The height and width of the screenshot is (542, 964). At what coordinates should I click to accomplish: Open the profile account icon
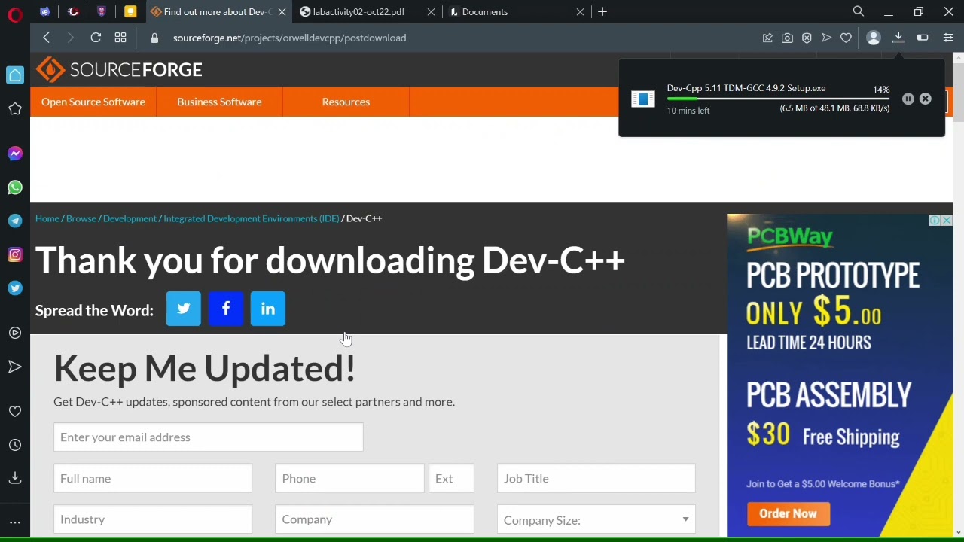pos(874,38)
